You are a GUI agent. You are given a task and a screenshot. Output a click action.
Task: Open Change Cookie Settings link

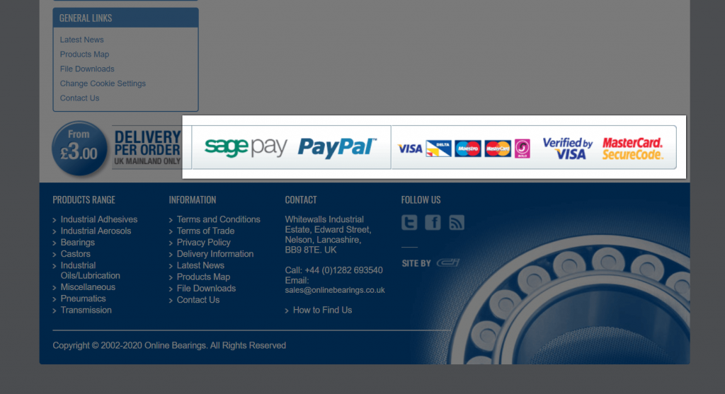103,83
